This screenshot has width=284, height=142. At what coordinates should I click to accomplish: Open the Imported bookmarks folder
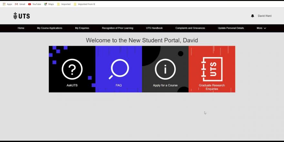[64, 4]
